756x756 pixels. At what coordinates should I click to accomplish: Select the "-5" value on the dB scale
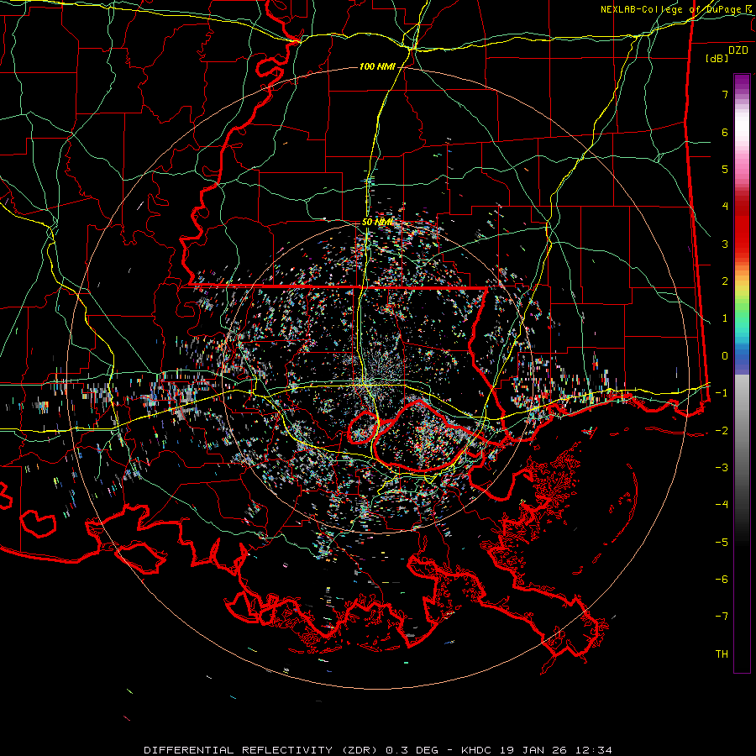pos(722,543)
